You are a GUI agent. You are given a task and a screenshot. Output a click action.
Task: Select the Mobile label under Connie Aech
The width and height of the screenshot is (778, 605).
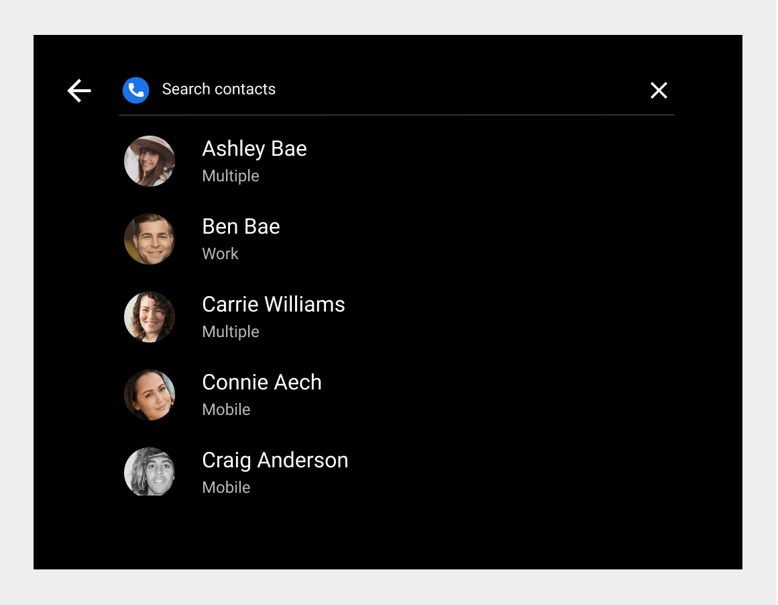click(226, 410)
